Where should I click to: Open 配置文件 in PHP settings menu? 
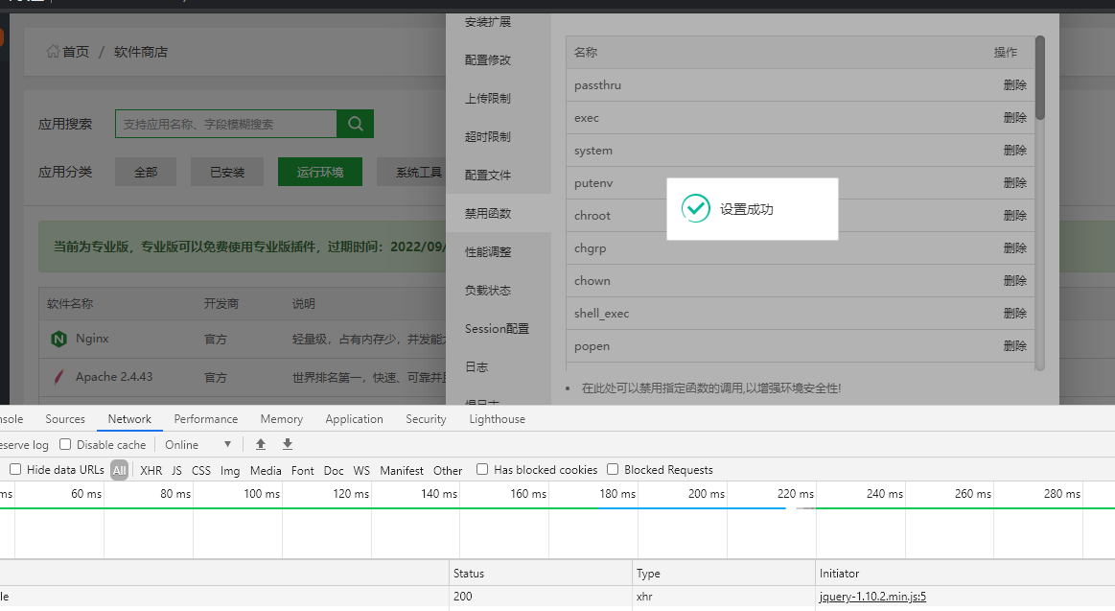tap(499, 175)
